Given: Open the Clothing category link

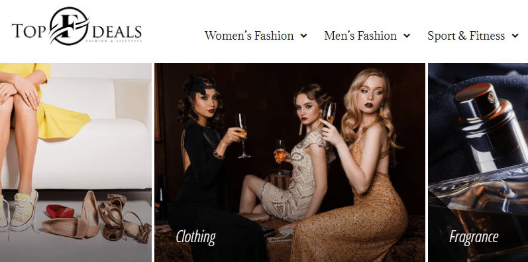Looking at the screenshot, I should (195, 237).
